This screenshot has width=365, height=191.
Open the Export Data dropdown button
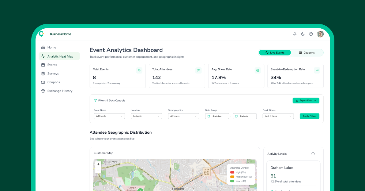[306, 100]
